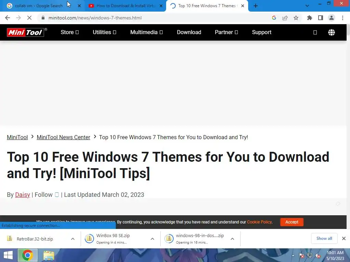This screenshot has width=350, height=262.
Task: Show hidden system tray icons
Action: click(x=293, y=256)
